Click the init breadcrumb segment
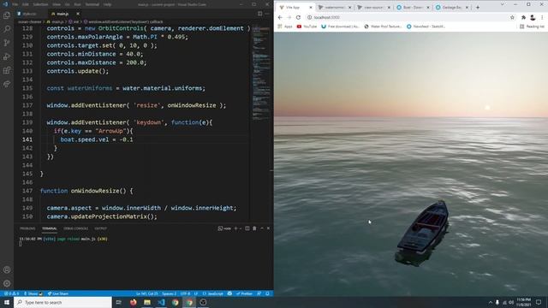This screenshot has width=548, height=308. (x=74, y=21)
